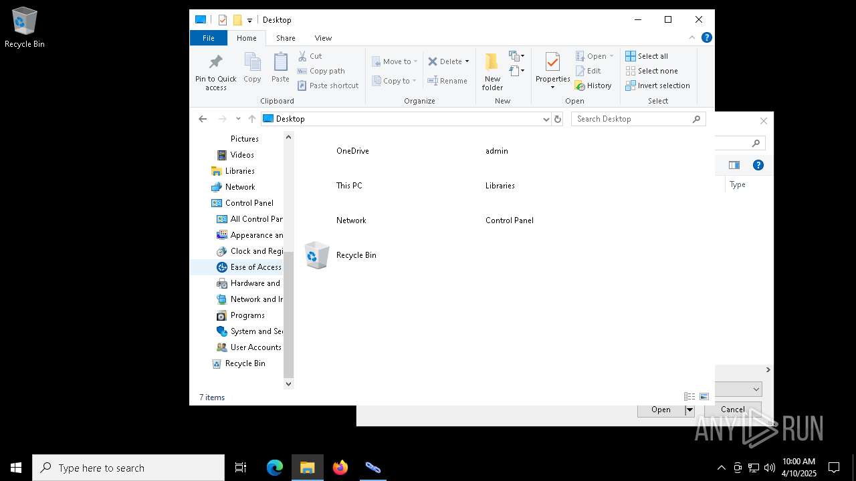Click the Refresh button
Screen dimensions: 856x481
click(558, 119)
